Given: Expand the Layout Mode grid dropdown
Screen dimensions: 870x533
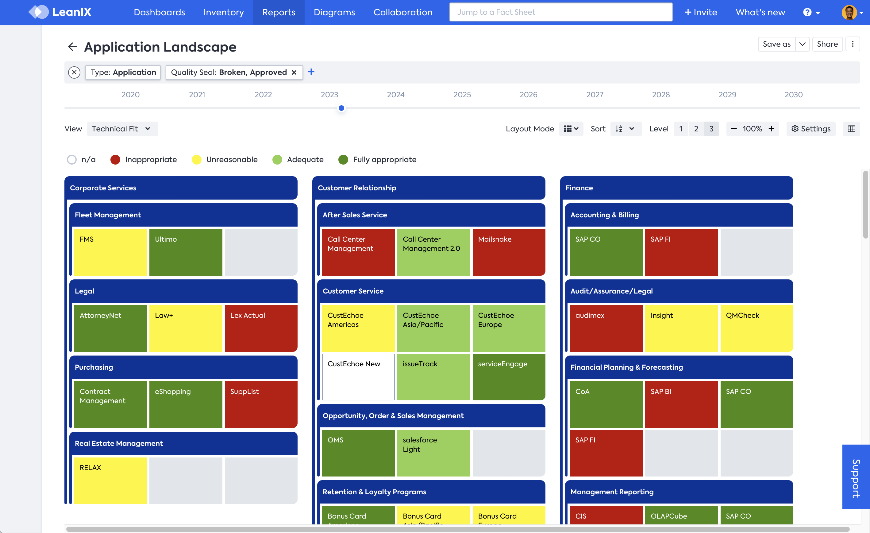Looking at the screenshot, I should click(571, 129).
